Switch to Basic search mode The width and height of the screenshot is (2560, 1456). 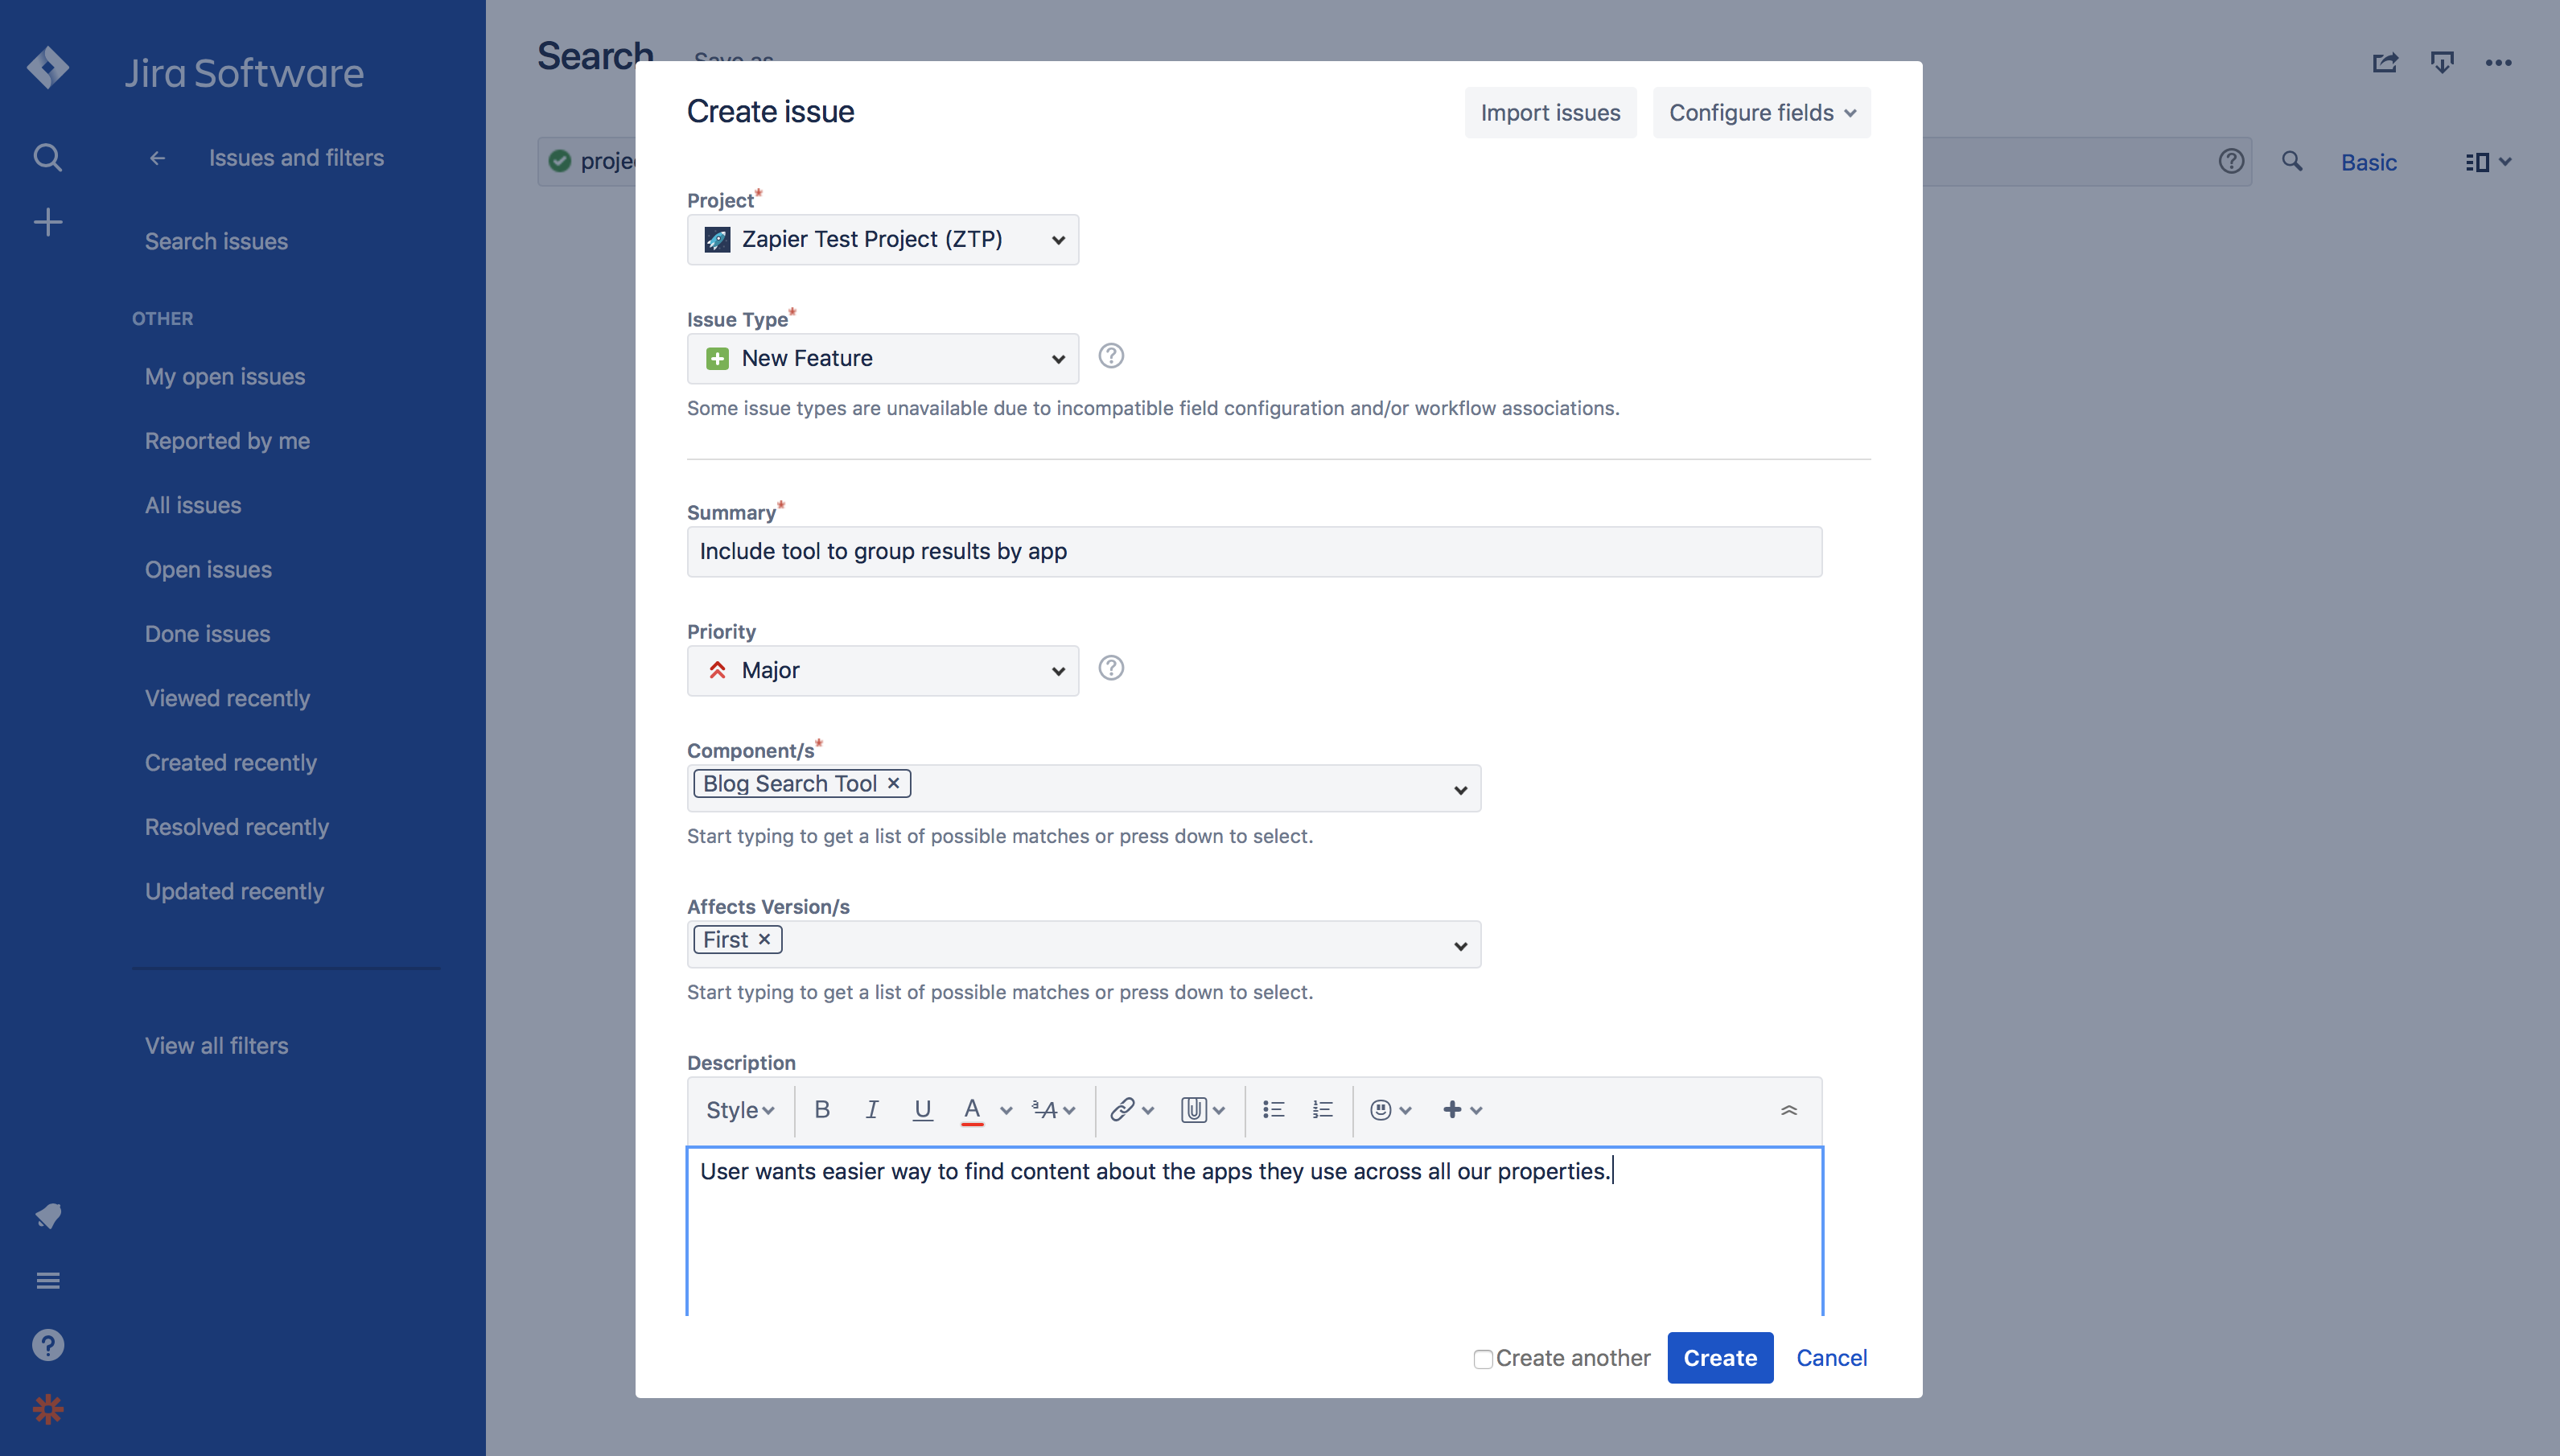pyautogui.click(x=2368, y=162)
